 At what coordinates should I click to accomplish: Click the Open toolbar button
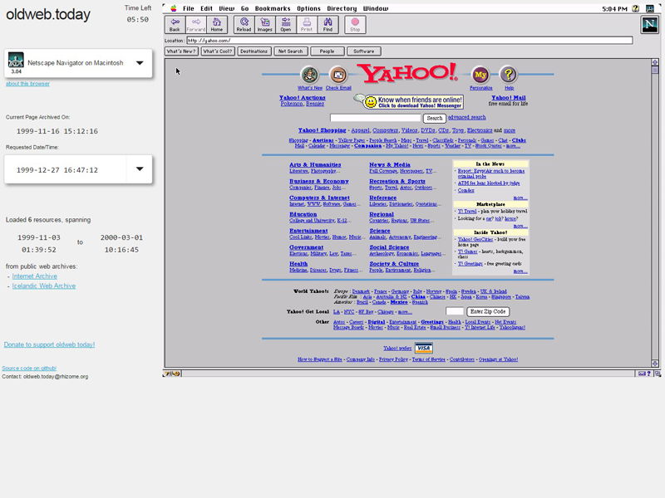(x=286, y=25)
